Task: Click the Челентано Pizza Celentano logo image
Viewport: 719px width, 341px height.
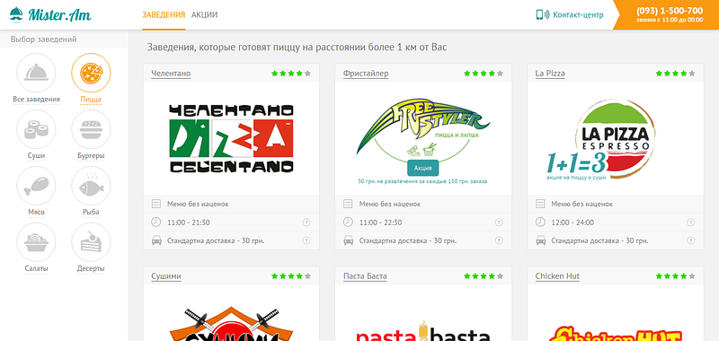Action: (231, 139)
